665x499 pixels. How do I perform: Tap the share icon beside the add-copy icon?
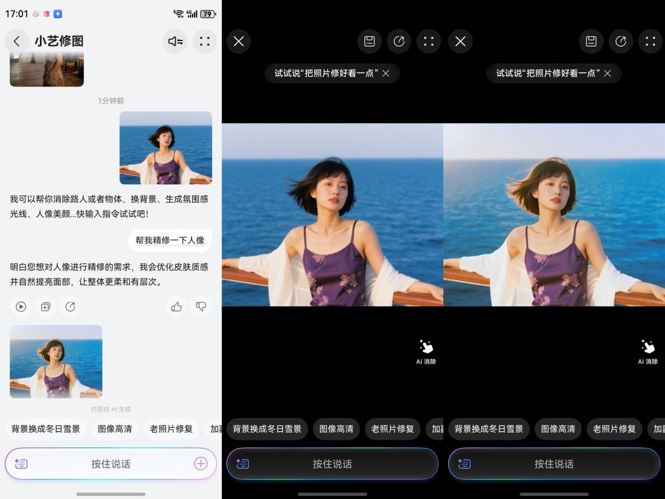point(70,307)
